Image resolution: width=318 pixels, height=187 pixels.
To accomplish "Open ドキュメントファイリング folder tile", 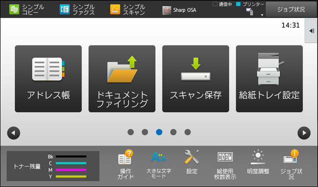I will tap(122, 78).
